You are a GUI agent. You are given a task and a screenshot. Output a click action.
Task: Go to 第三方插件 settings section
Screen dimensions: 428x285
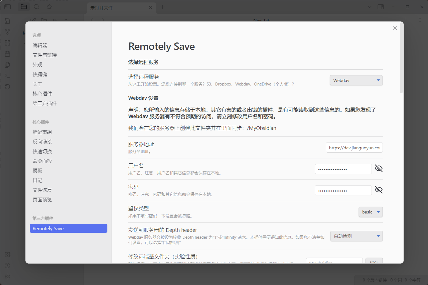(x=45, y=103)
